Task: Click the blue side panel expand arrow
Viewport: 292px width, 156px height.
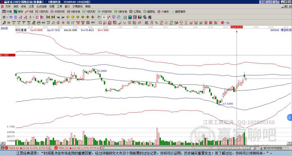Action: click(x=290, y=118)
